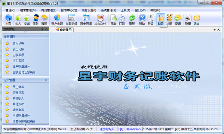224x134 pixels.
Task: Open 应付款项 in sidebar
Action: (x=18, y=61)
